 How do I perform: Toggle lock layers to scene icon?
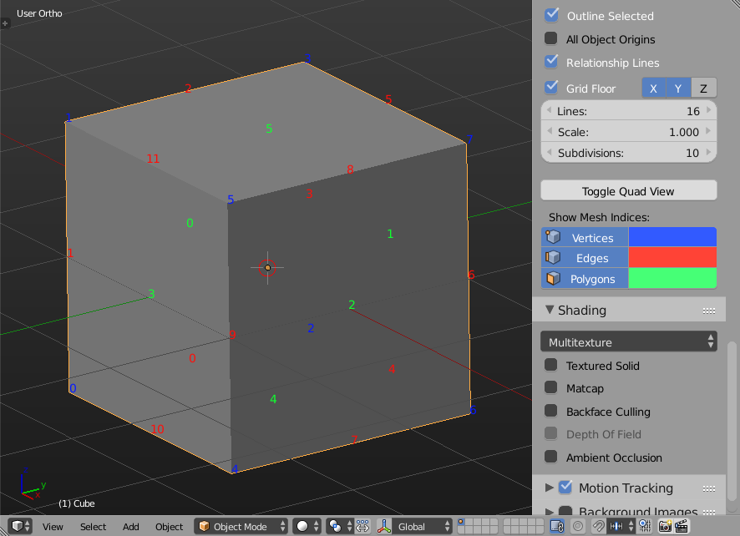coord(557,526)
